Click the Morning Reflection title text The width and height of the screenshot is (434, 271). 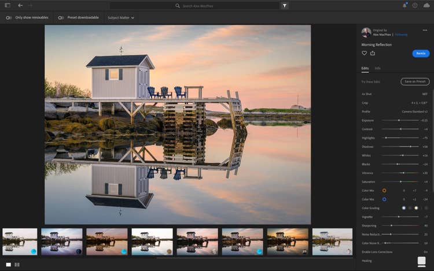pyautogui.click(x=377, y=44)
